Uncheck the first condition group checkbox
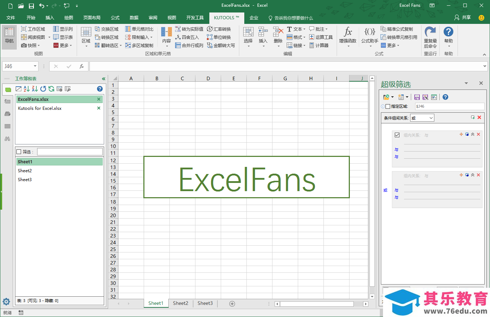This screenshot has width=490, height=317. click(x=397, y=135)
